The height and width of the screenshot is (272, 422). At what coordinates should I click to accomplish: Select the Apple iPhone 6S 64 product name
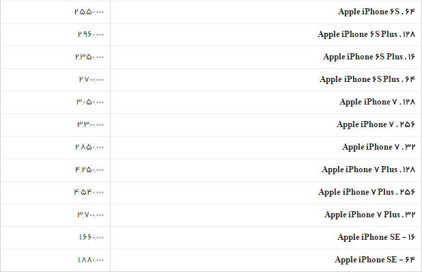coord(376,12)
